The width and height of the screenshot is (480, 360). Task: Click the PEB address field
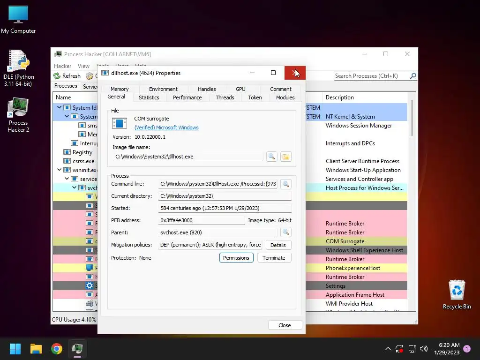point(202,220)
